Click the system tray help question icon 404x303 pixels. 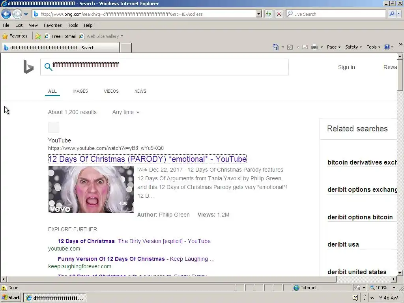[355, 297]
